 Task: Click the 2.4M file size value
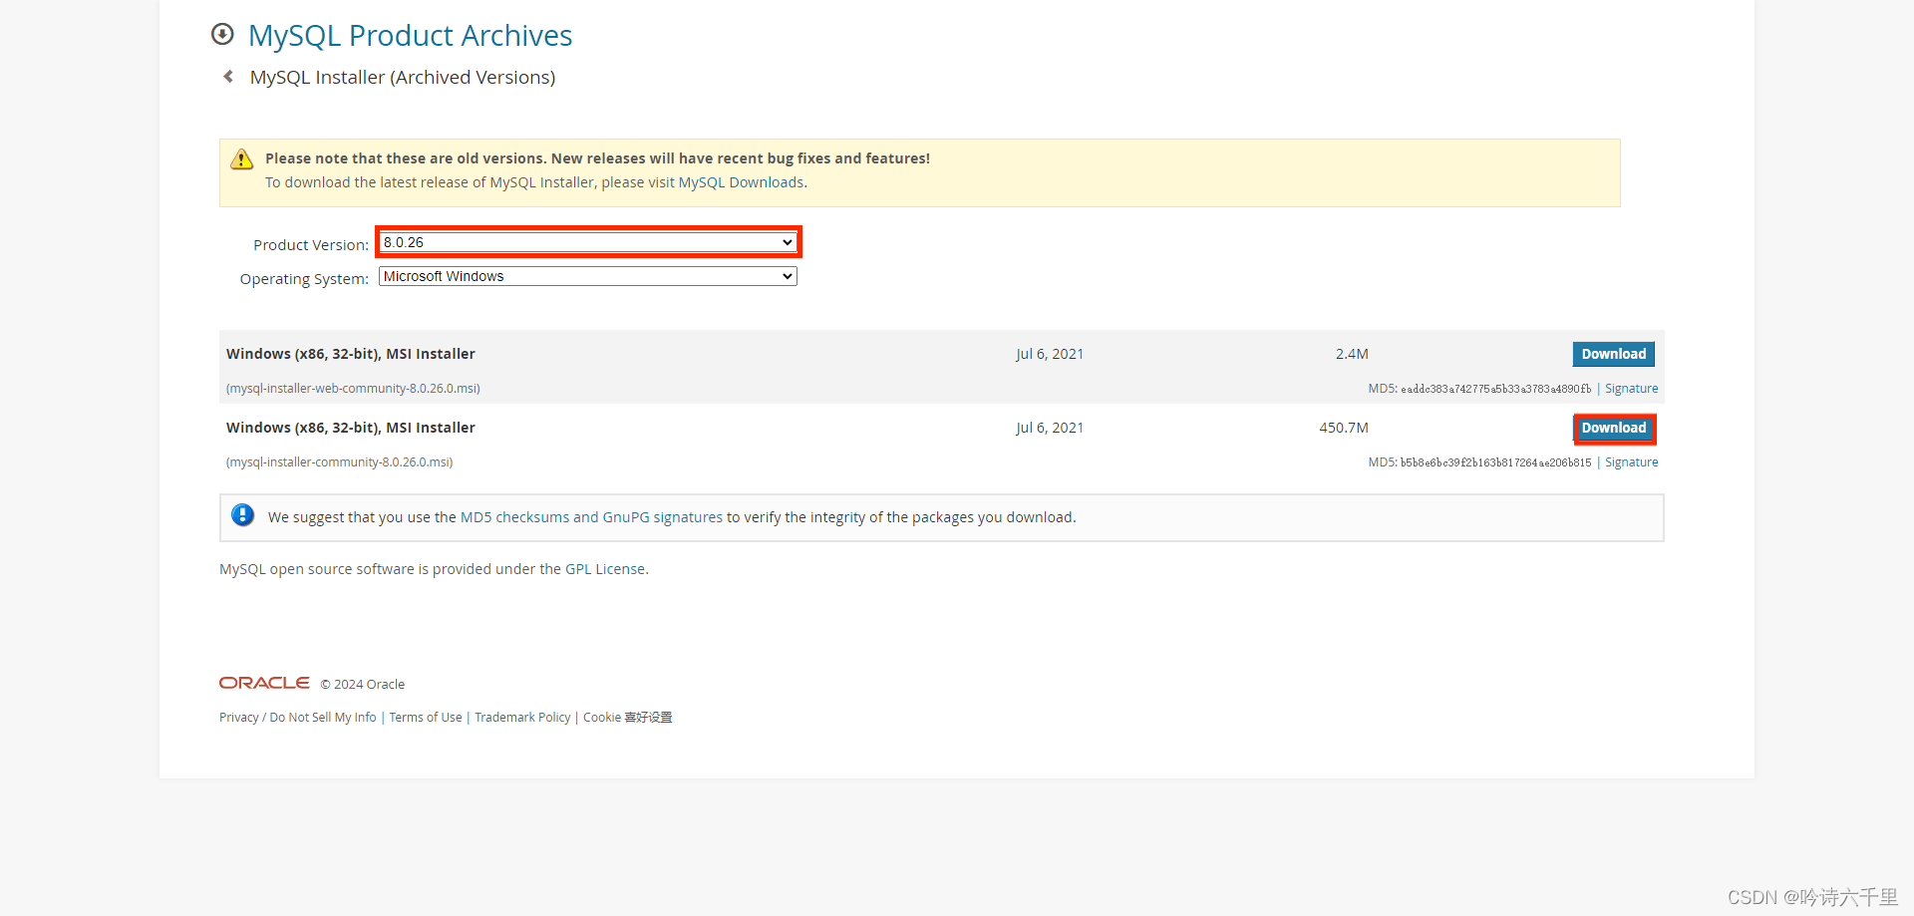coord(1352,354)
